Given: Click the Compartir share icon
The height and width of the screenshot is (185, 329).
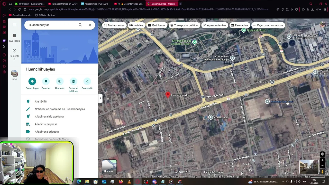Looking at the screenshot, I should pos(87,81).
